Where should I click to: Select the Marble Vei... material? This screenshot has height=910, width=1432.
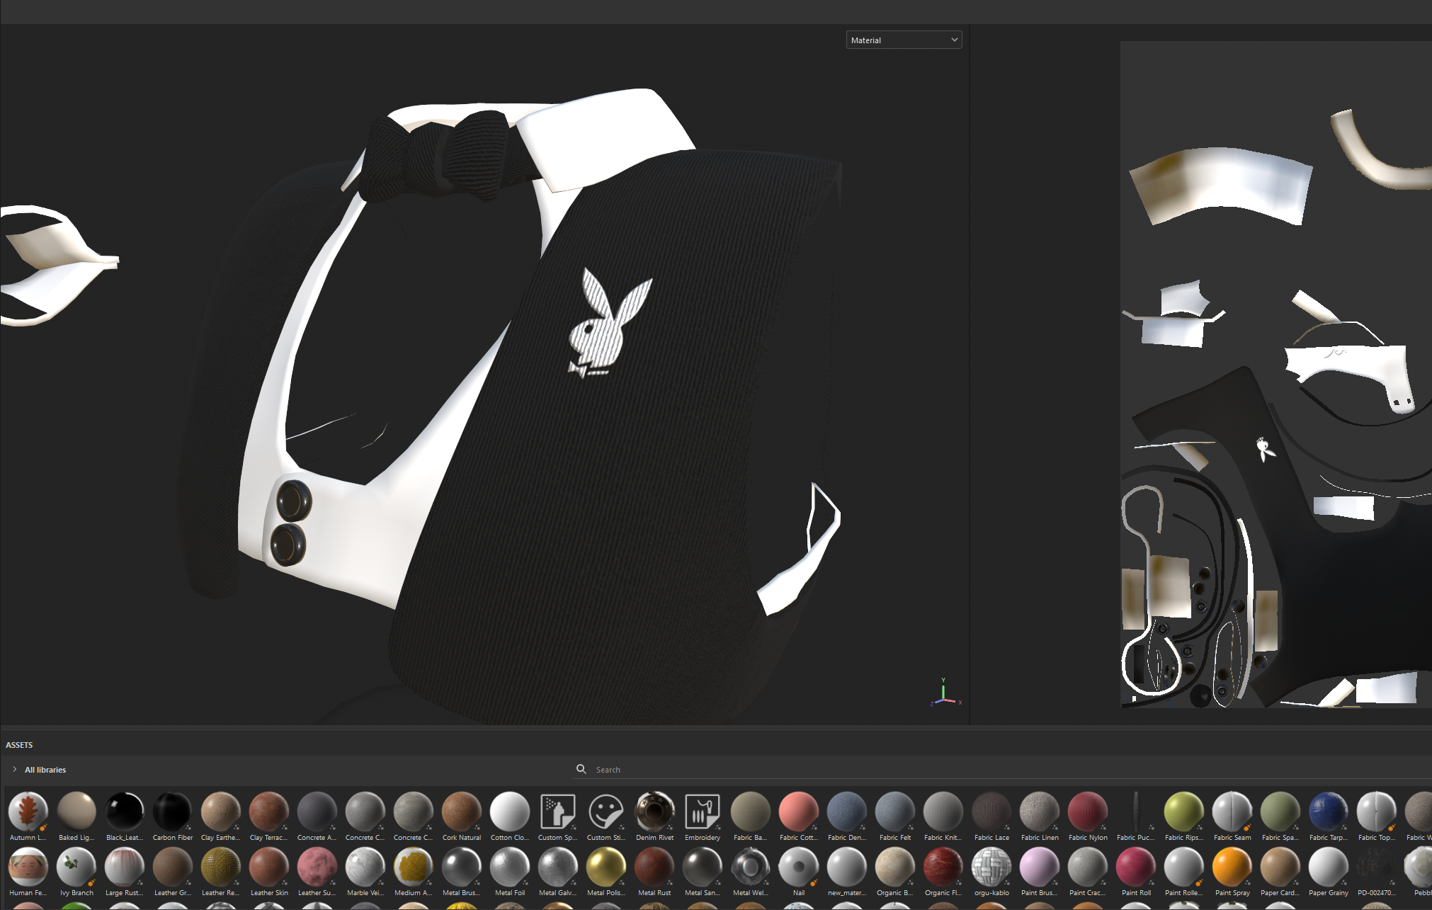click(365, 866)
